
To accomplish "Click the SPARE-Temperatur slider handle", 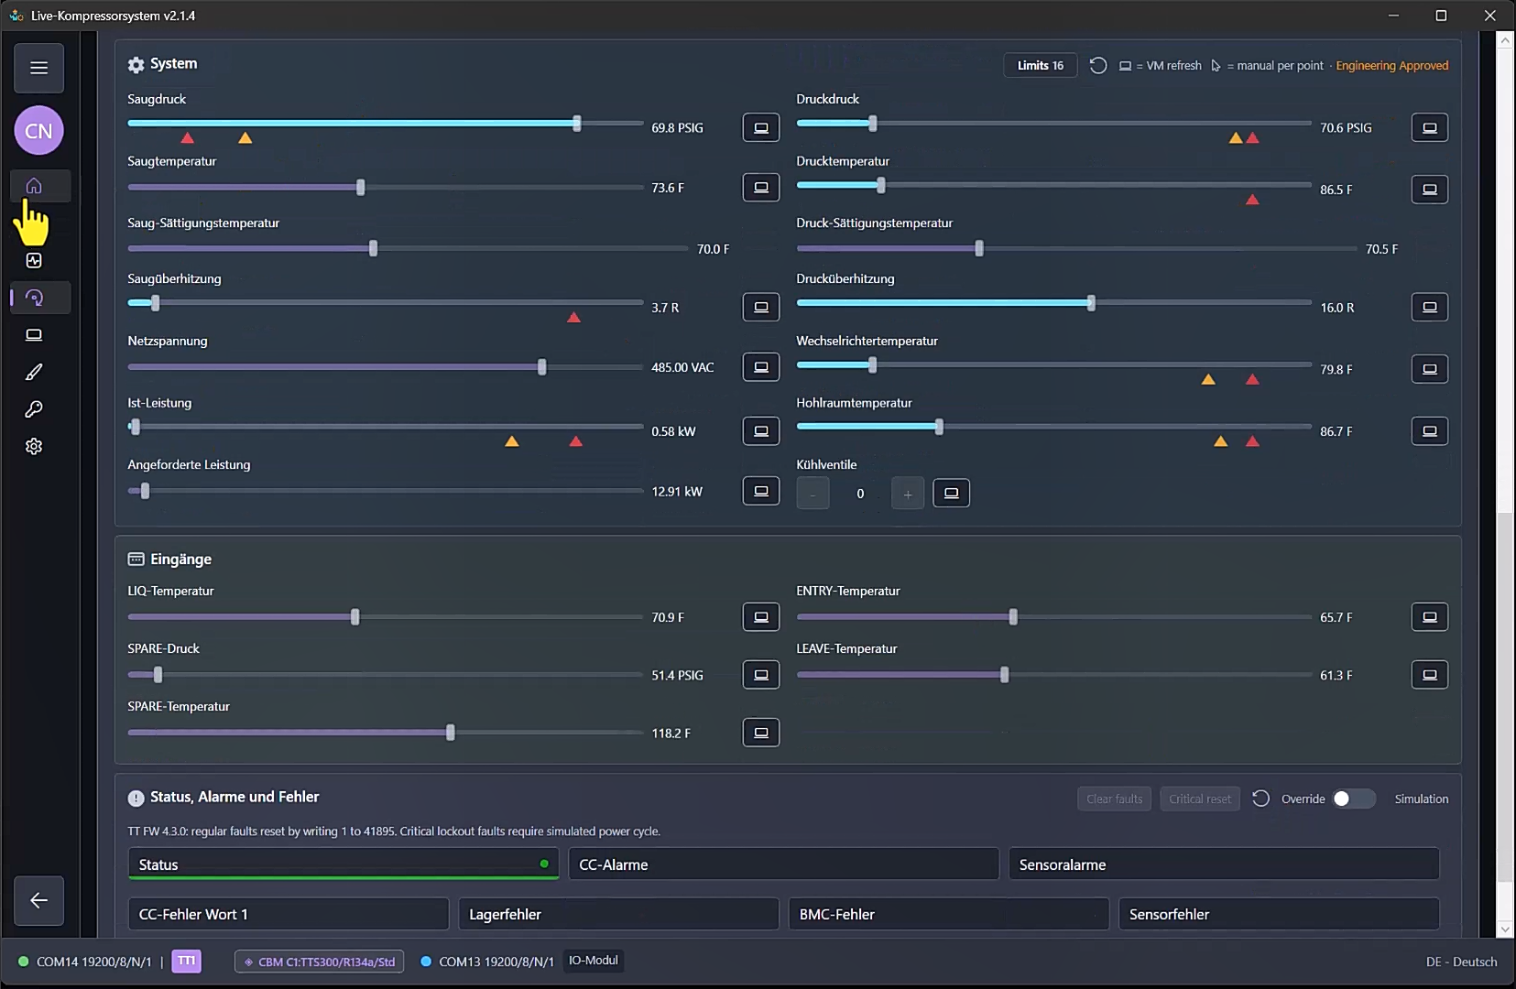I will (x=451, y=733).
